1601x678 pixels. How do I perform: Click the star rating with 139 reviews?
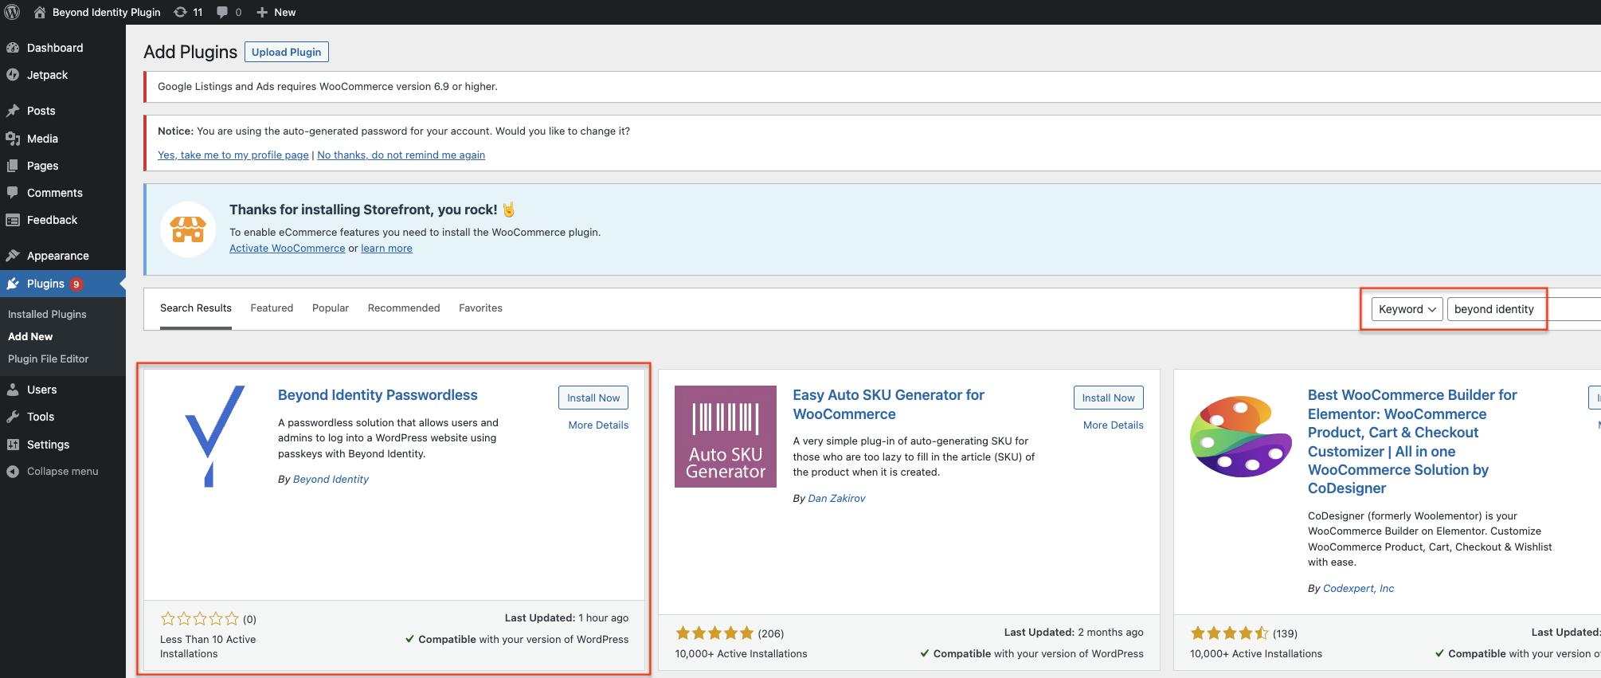1229,633
